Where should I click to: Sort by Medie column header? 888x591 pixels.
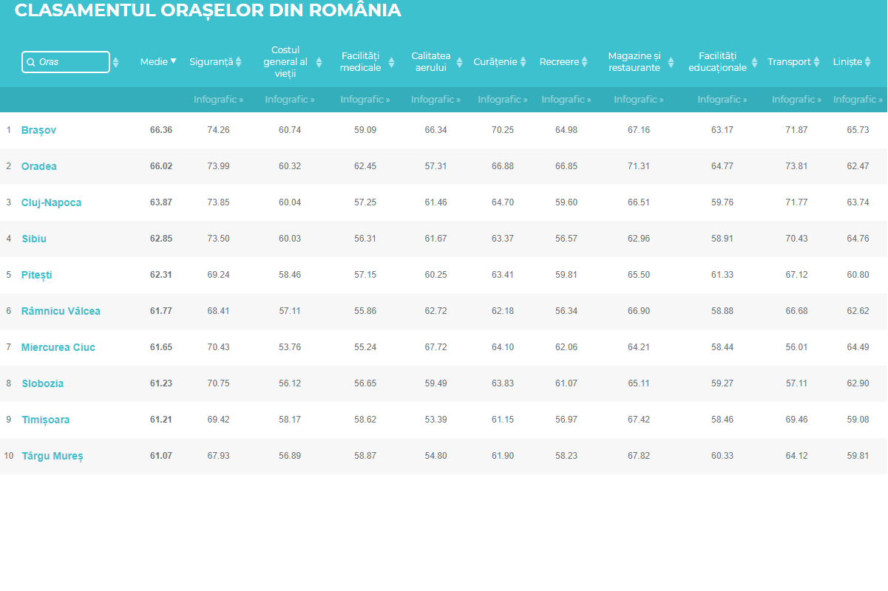(x=158, y=62)
